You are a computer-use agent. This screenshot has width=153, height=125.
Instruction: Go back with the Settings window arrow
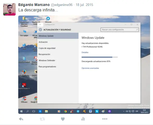click(x=40, y=24)
